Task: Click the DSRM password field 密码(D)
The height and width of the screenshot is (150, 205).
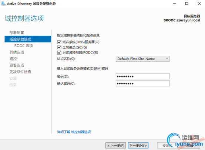Action: (142, 76)
